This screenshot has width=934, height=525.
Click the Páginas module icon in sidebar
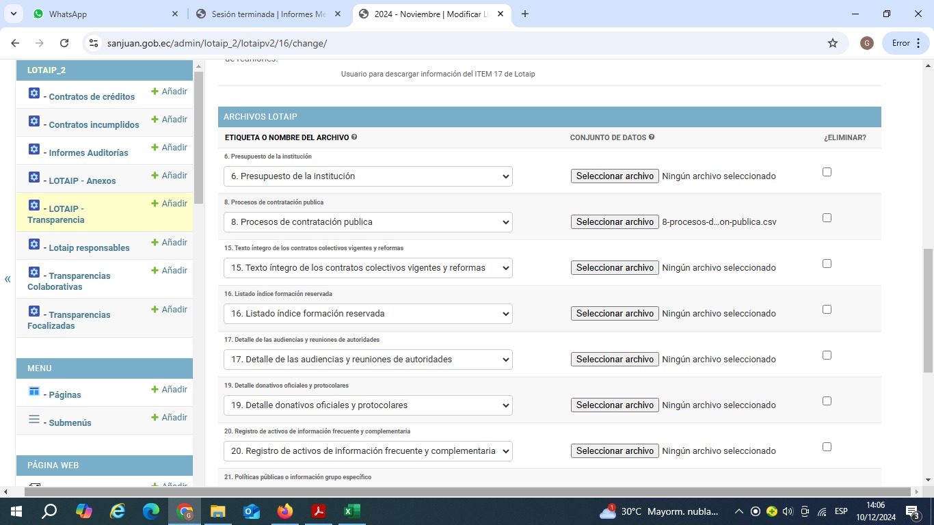[x=34, y=391]
